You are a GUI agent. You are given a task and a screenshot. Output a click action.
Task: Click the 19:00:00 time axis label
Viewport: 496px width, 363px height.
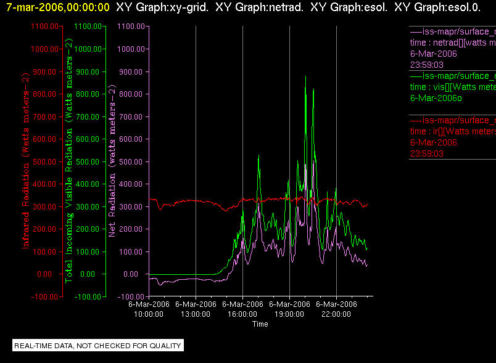point(289,314)
